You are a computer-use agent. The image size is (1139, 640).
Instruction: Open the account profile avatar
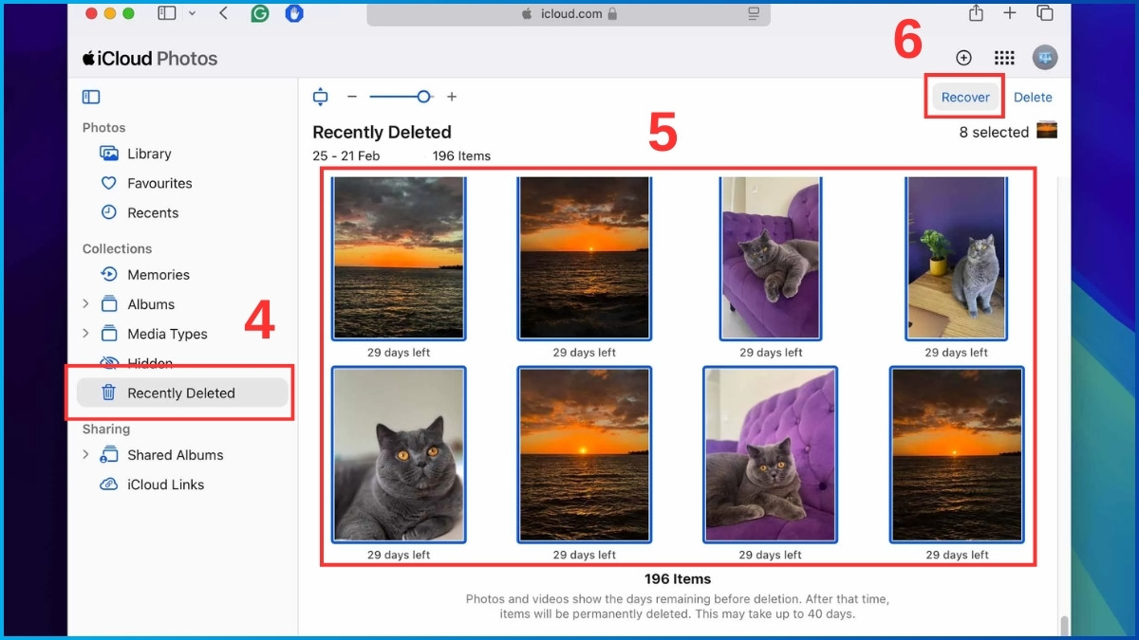click(1045, 58)
